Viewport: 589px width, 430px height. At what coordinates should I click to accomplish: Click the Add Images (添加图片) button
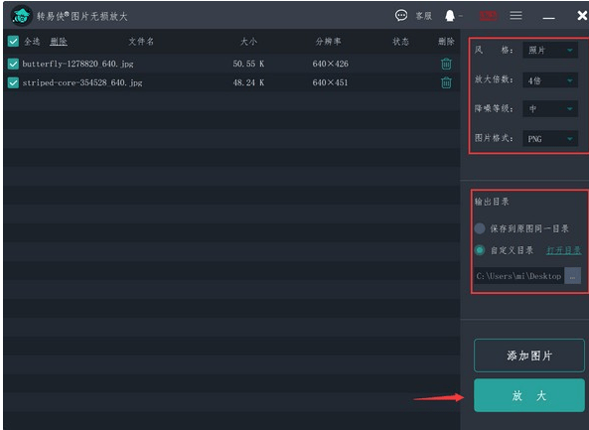(x=529, y=356)
